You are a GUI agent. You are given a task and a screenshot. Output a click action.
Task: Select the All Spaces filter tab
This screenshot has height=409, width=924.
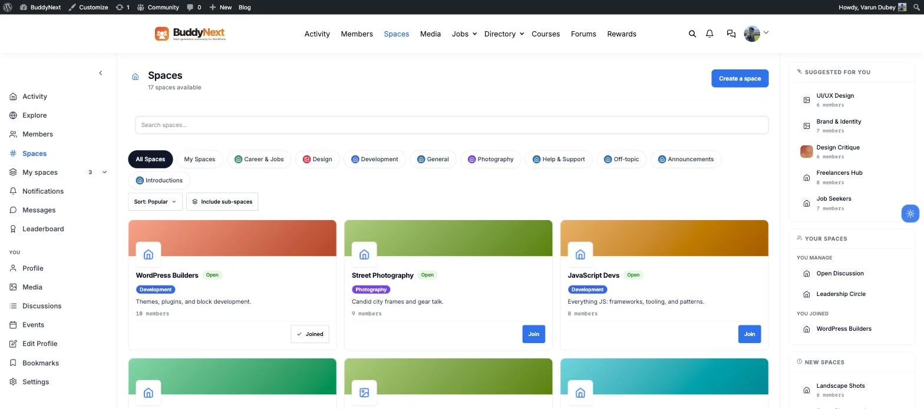click(x=150, y=159)
